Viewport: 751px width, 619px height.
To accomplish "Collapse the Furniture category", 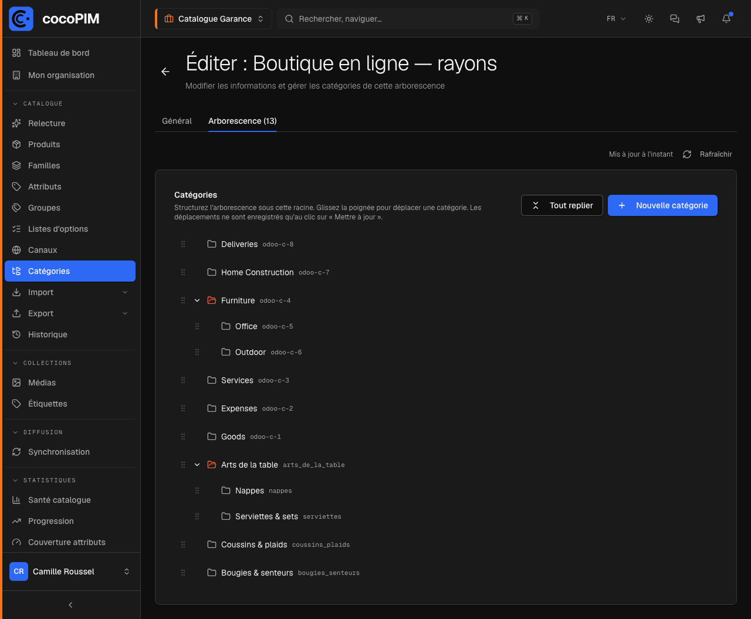I will coord(197,300).
